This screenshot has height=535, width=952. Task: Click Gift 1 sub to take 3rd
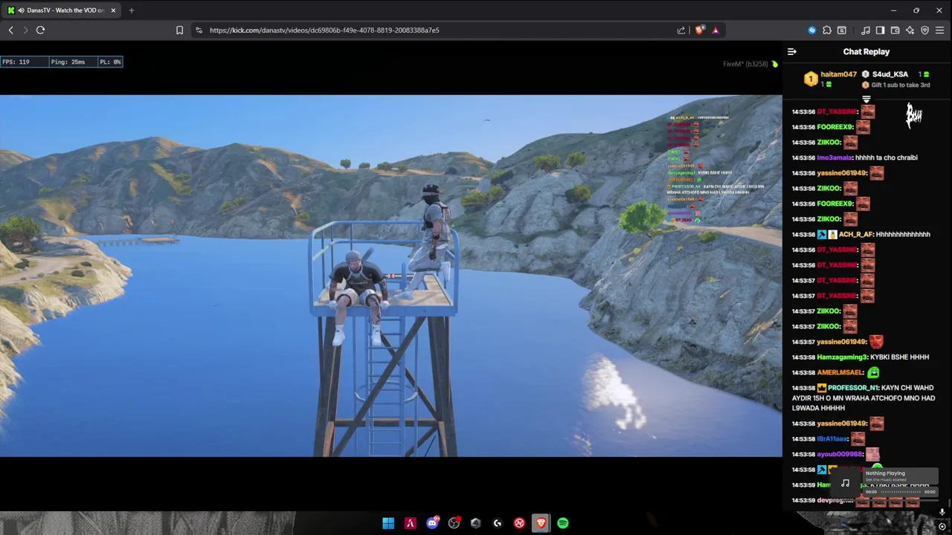pyautogui.click(x=900, y=85)
